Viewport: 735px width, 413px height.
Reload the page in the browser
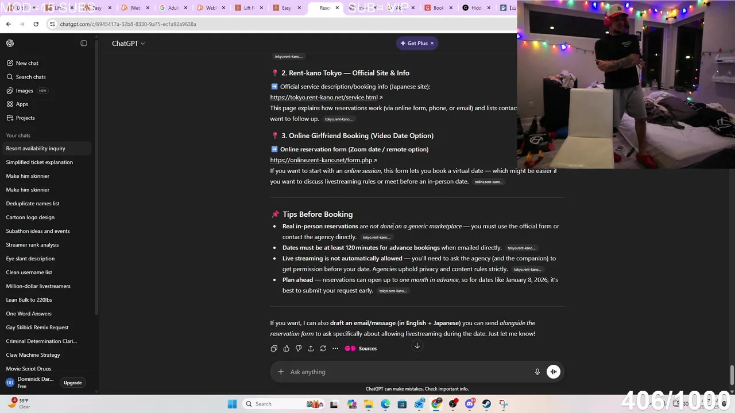[x=36, y=24]
